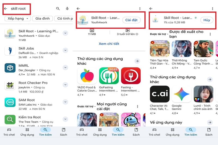Open 'Tìm kiếm' tab on the search results screen
Screen dimensions: 218x145
[x=45, y=132]
